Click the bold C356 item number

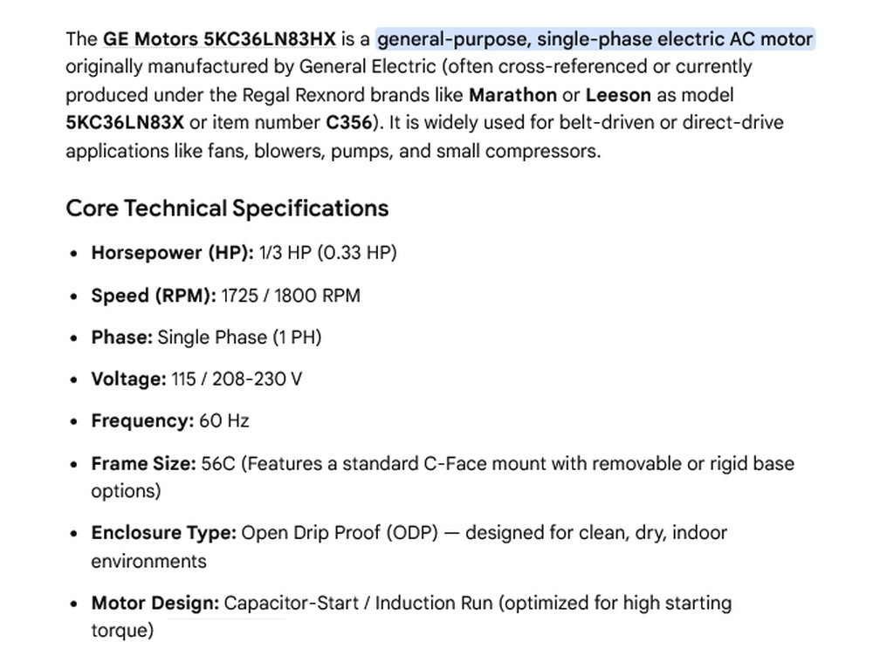(348, 122)
